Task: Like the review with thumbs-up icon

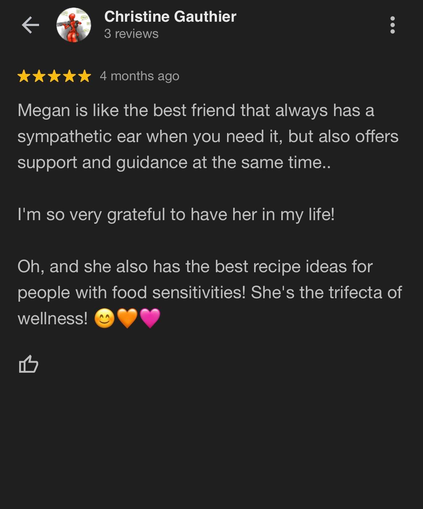Action: click(x=28, y=364)
